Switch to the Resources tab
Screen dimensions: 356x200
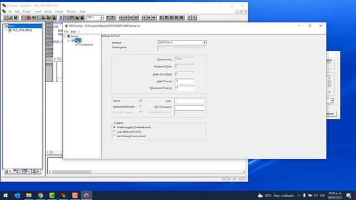[x=36, y=172]
